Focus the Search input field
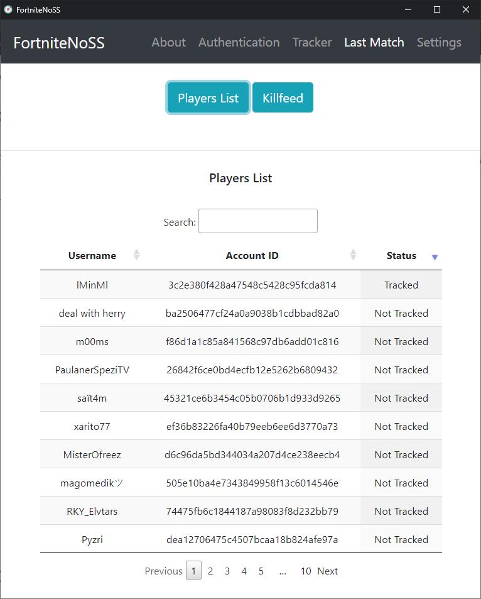Image resolution: width=481 pixels, height=599 pixels. pos(258,221)
